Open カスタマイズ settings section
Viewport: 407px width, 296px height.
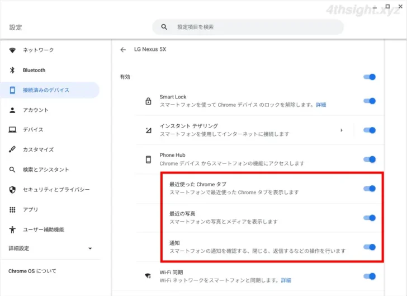click(x=38, y=150)
